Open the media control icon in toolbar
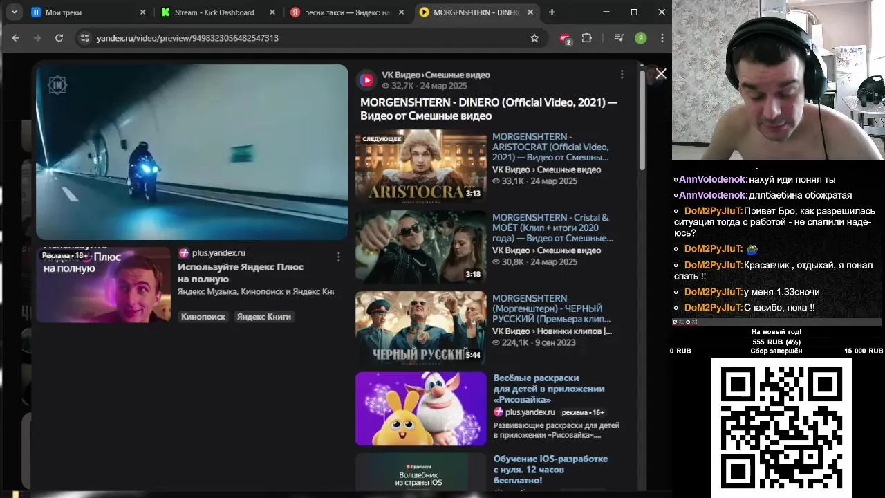The image size is (885, 498). (619, 38)
